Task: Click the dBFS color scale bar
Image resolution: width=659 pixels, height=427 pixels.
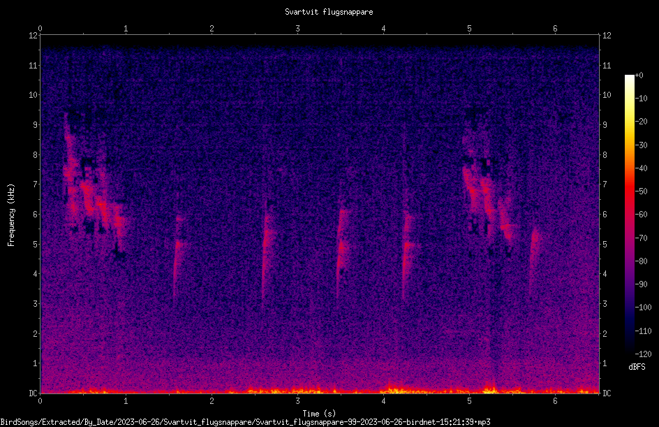Action: pyautogui.click(x=630, y=215)
